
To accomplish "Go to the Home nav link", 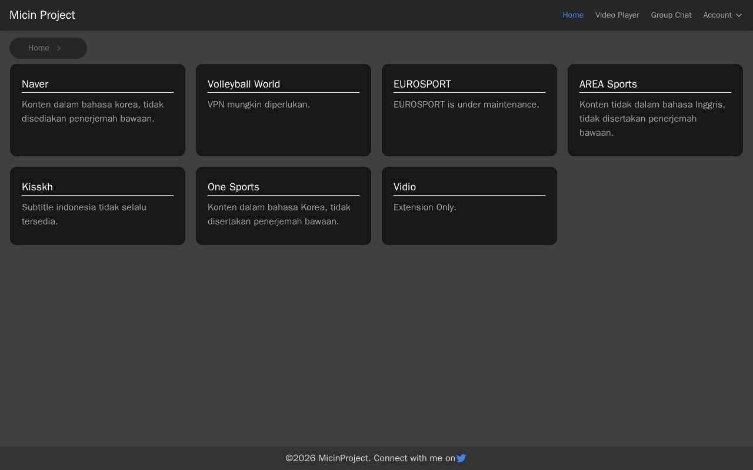I will [x=573, y=15].
